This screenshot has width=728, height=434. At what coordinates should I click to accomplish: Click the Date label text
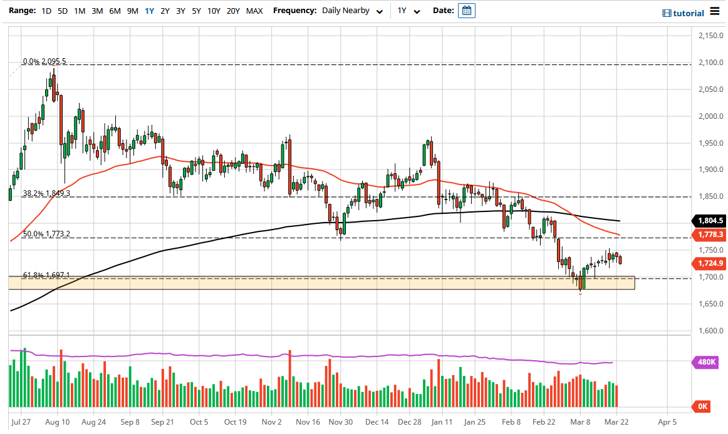(444, 10)
